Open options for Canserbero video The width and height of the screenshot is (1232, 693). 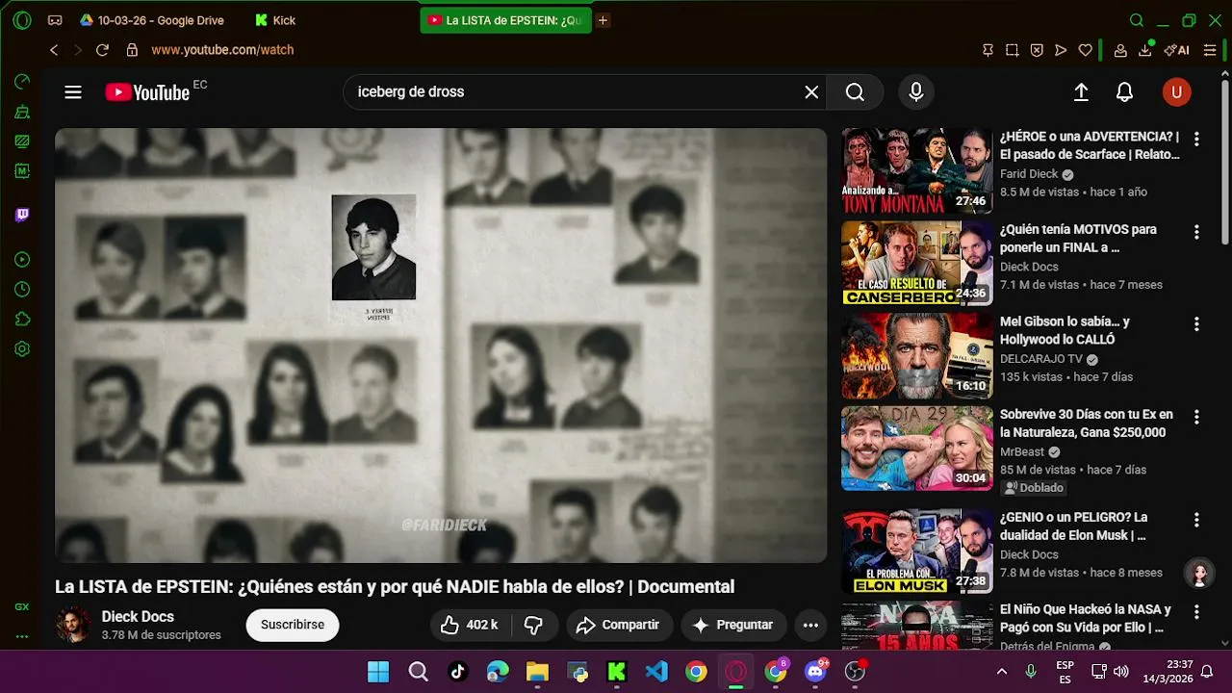(1196, 233)
